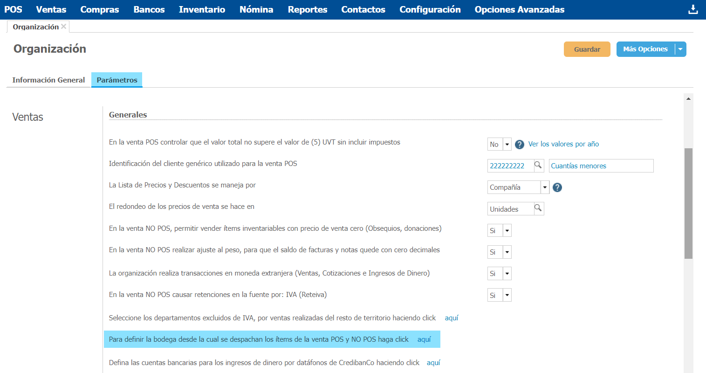Expand the Más Opciones dropdown arrow

[x=680, y=49]
